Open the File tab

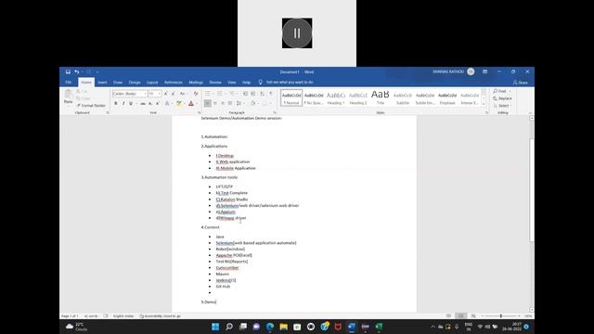69,83
